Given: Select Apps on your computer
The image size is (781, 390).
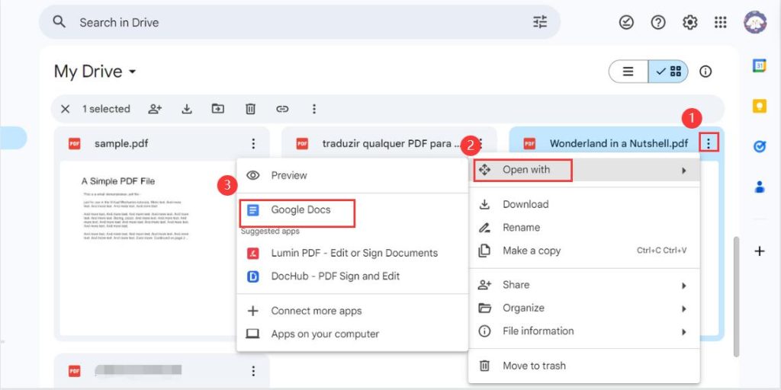Looking at the screenshot, I should coord(352,334).
